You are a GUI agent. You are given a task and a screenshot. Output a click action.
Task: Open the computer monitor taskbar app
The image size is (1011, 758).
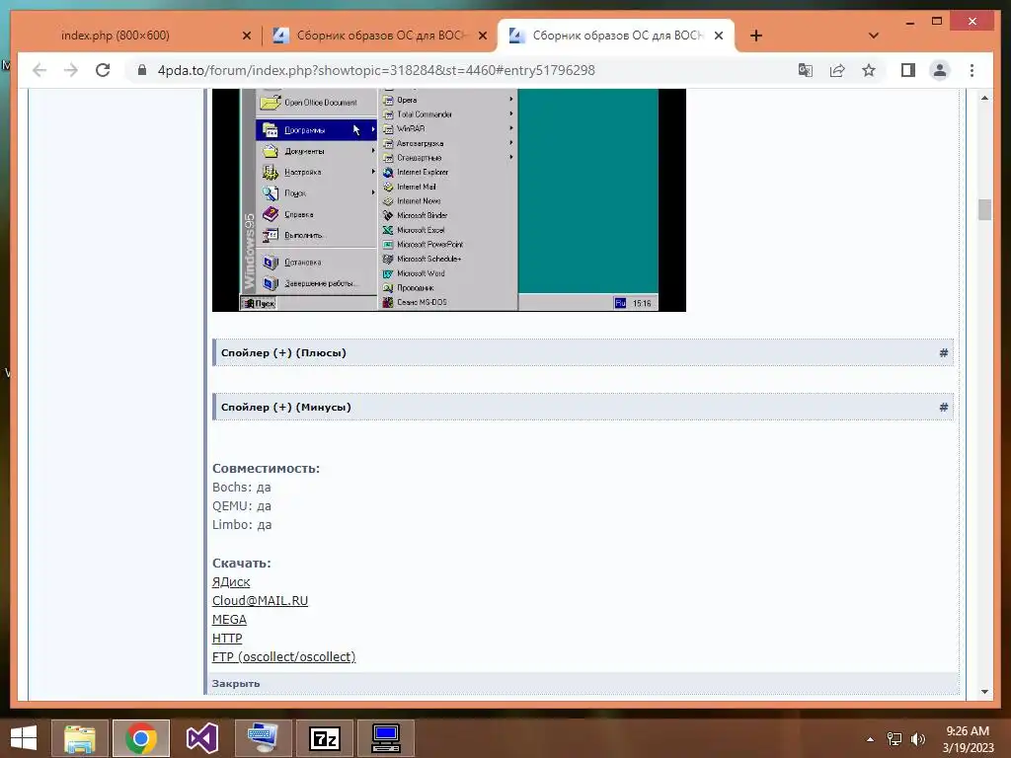(x=386, y=738)
